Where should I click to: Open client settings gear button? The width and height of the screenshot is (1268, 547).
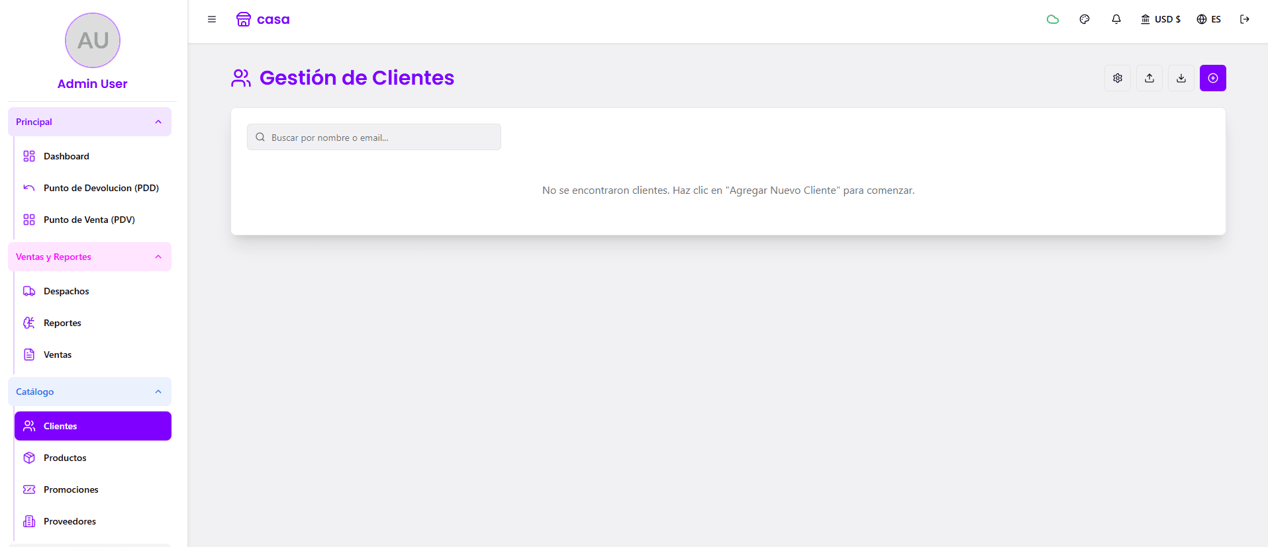pyautogui.click(x=1118, y=78)
